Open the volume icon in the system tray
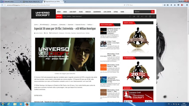Screen dimensions: 189x106 179,104
